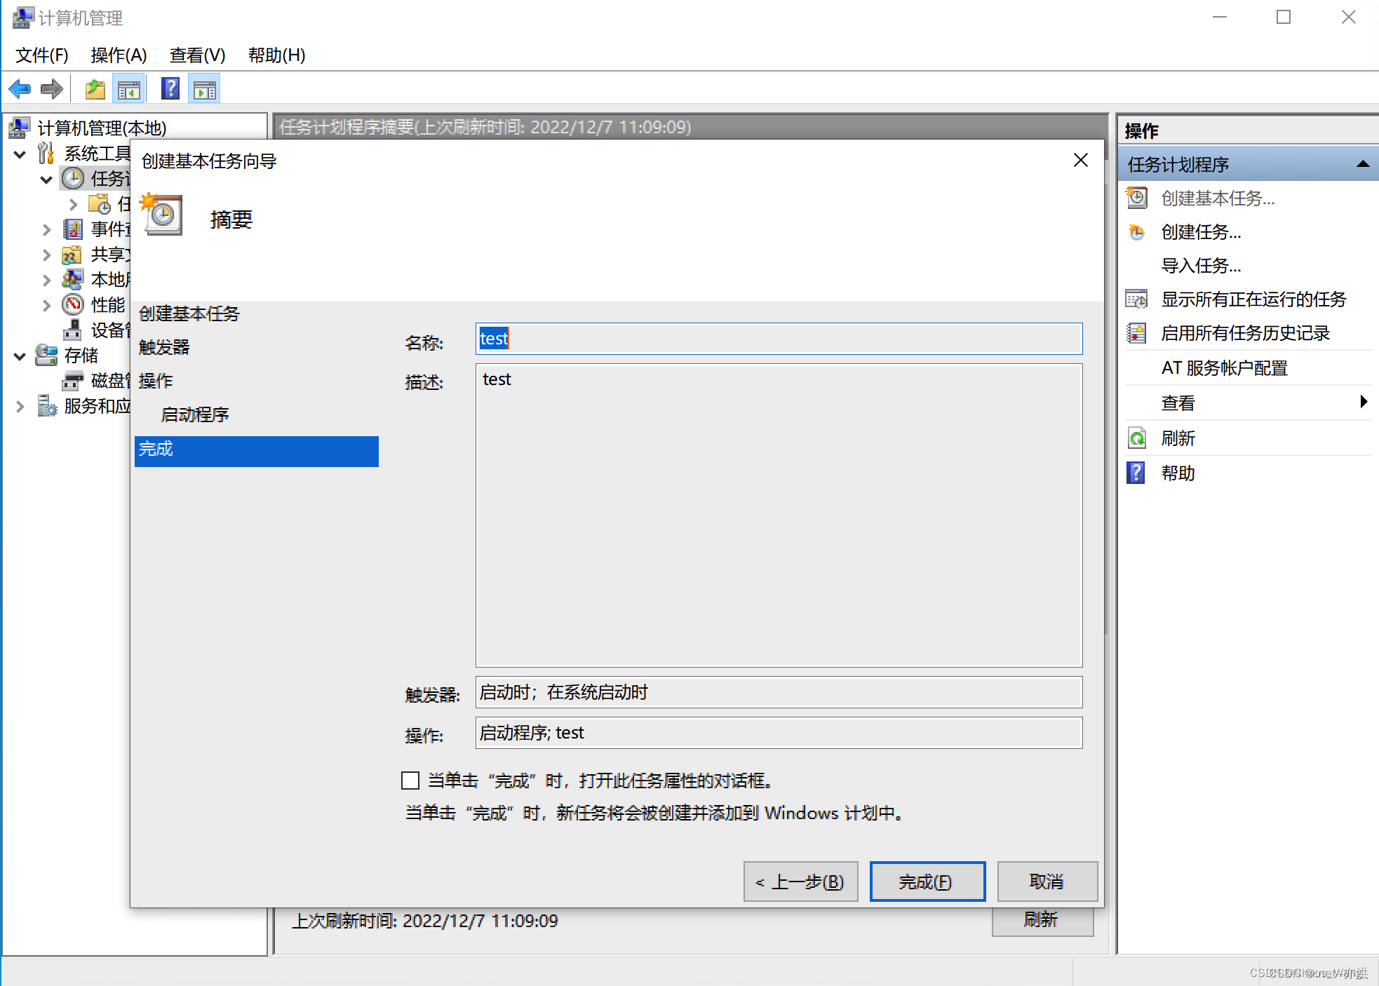This screenshot has width=1379, height=986.
Task: Click 显示所有正在运行的任务 icon
Action: click(x=1137, y=299)
